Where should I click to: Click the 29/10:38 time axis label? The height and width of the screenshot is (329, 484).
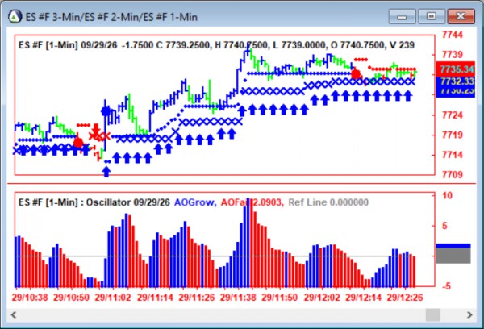pyautogui.click(x=30, y=298)
